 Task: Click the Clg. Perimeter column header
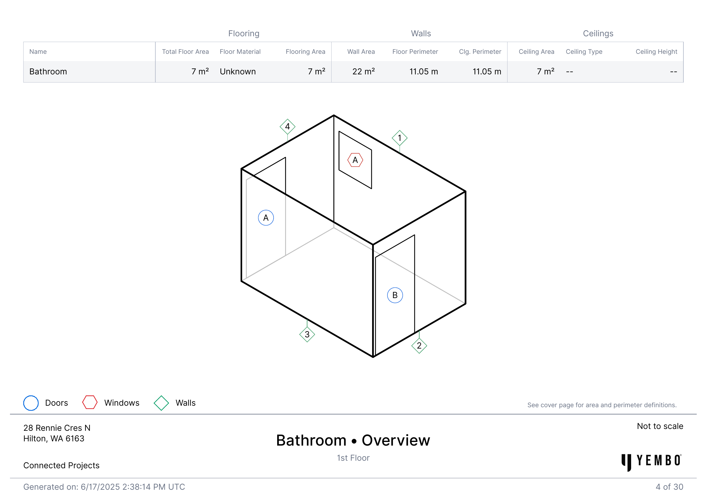coord(480,52)
